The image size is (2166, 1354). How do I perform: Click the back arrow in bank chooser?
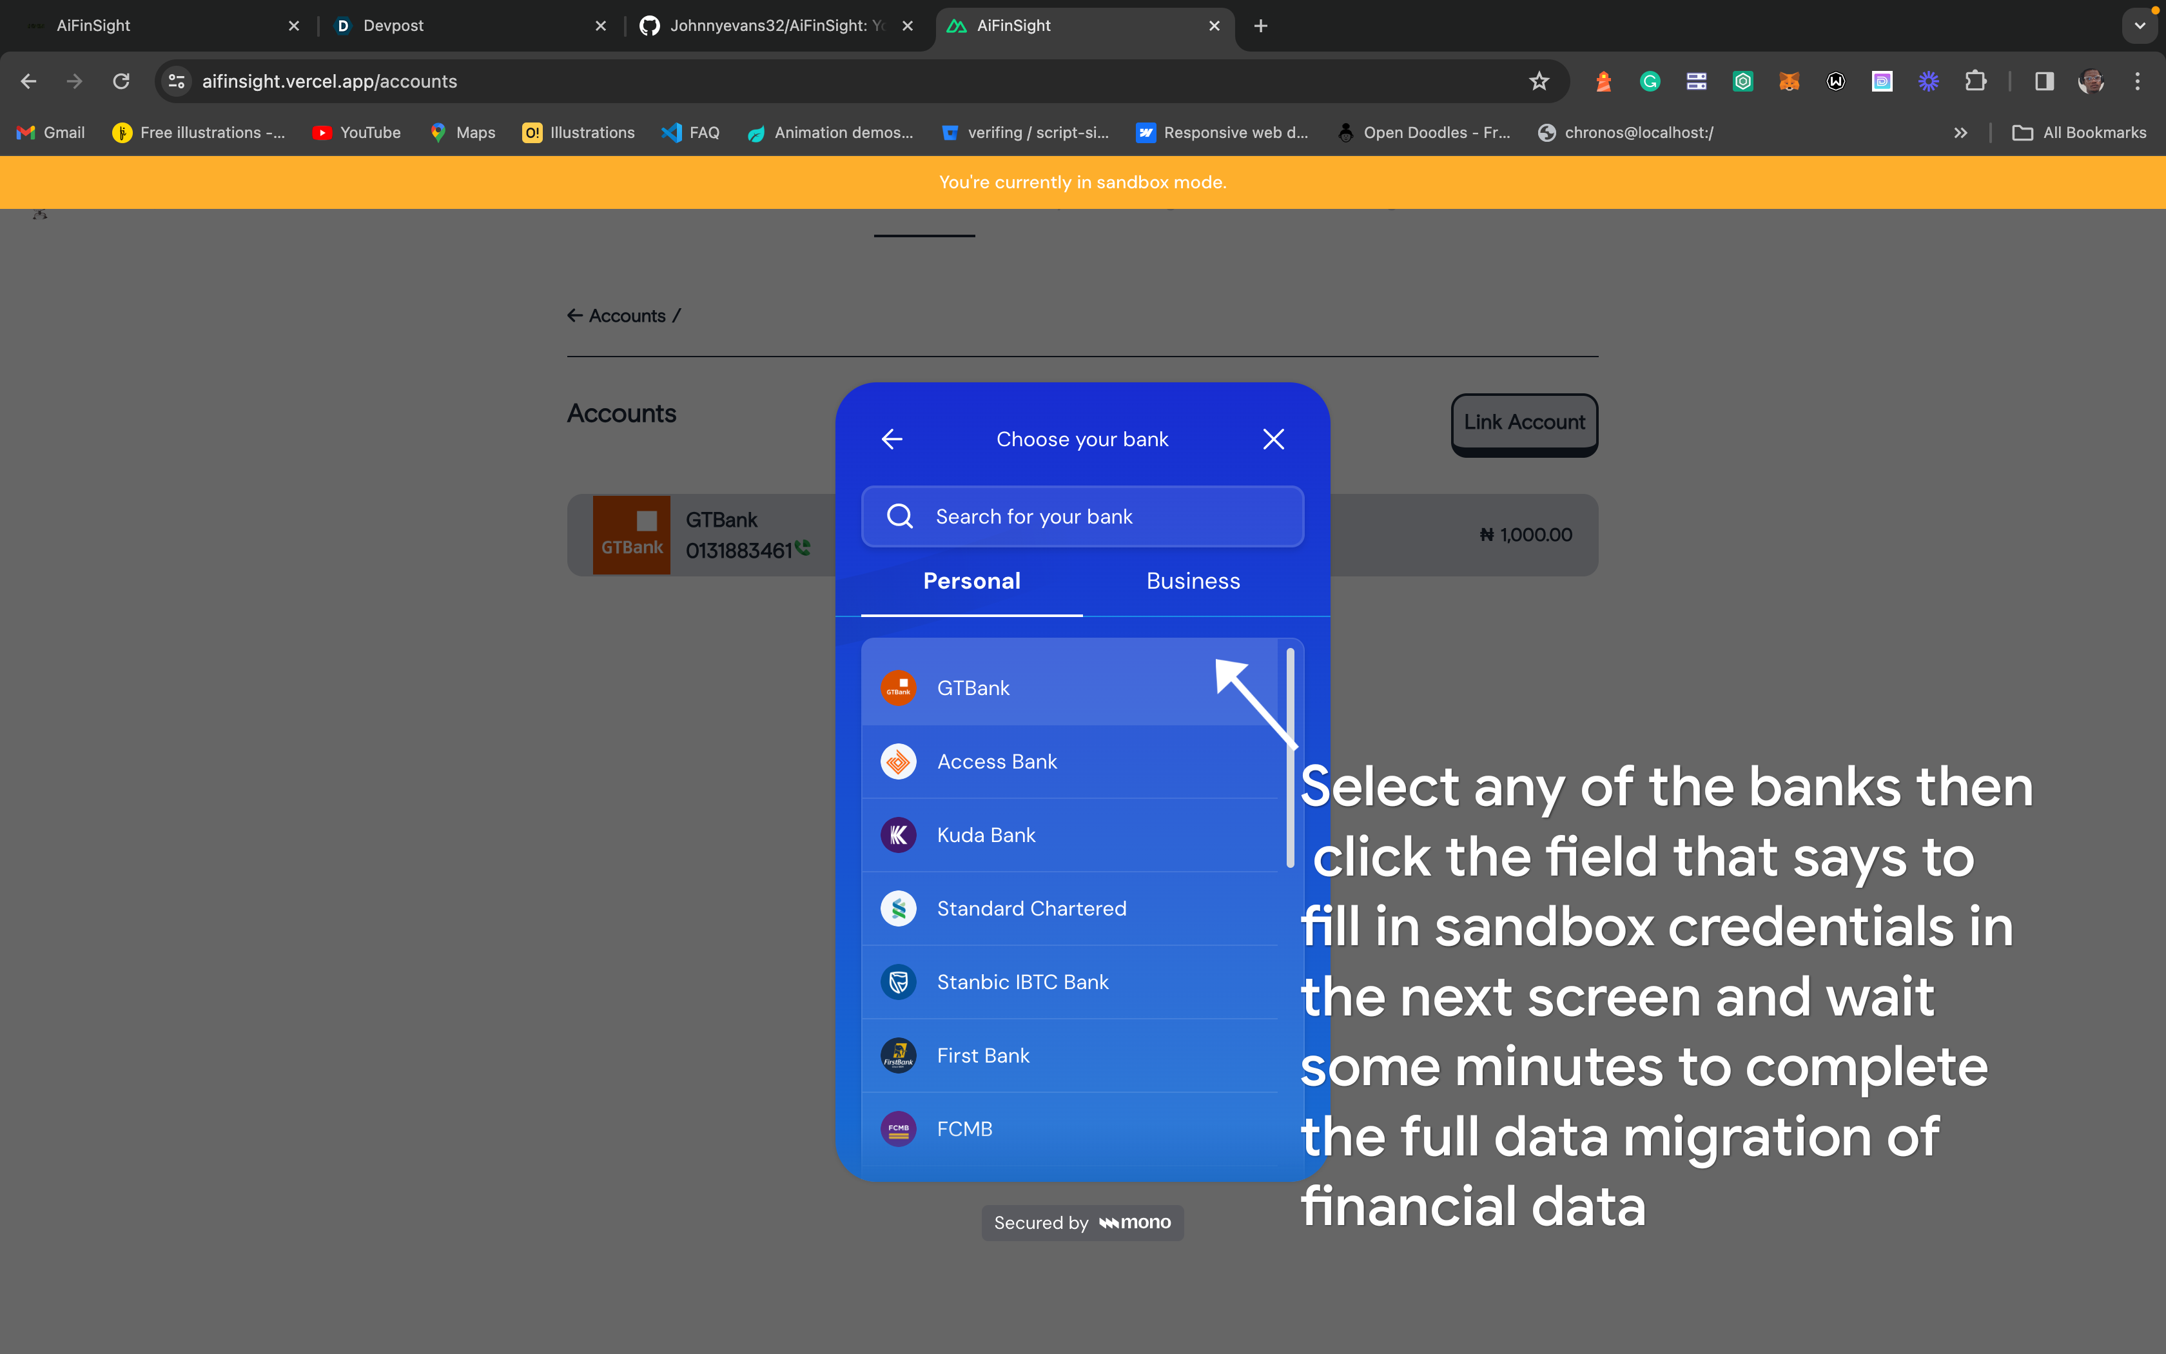(x=892, y=439)
